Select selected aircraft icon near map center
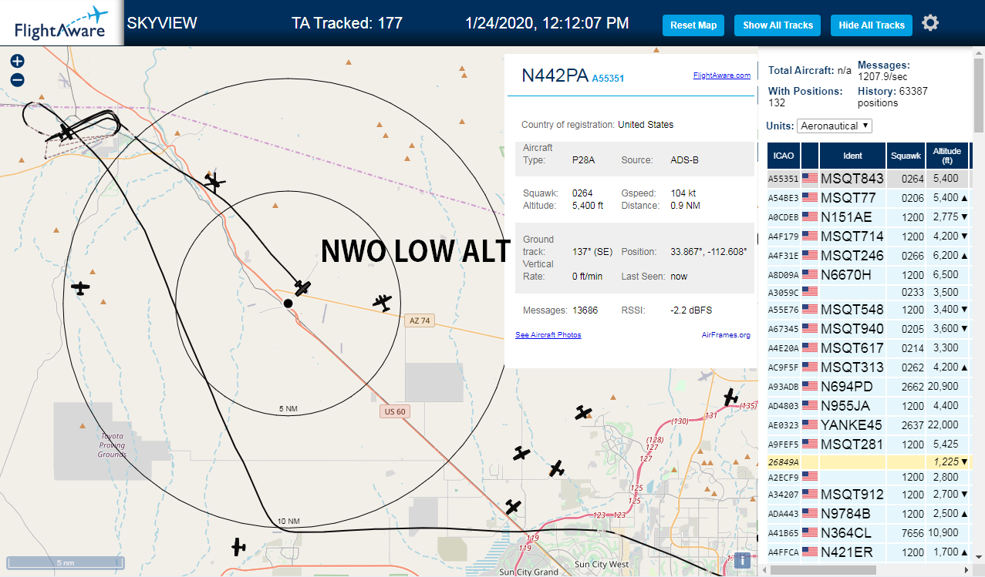This screenshot has width=985, height=577. coord(302,288)
